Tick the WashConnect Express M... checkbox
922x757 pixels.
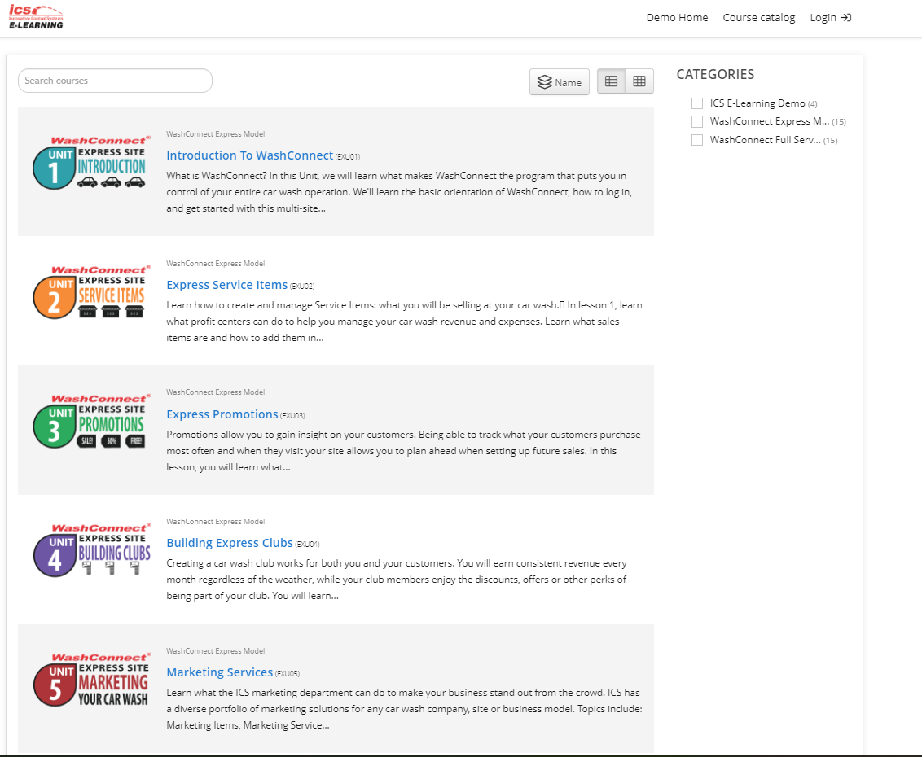pyautogui.click(x=697, y=121)
